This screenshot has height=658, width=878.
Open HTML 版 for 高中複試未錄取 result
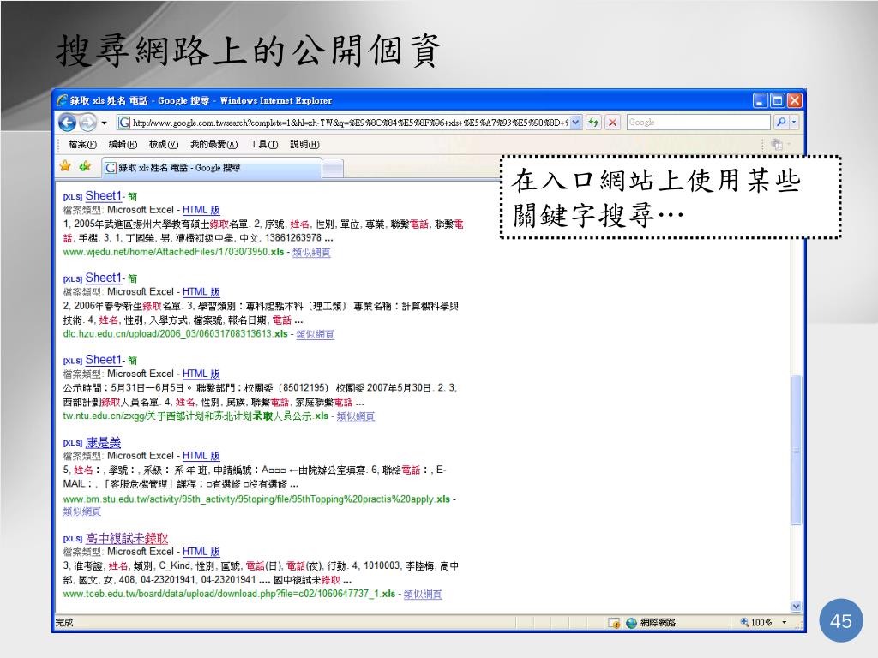201,552
